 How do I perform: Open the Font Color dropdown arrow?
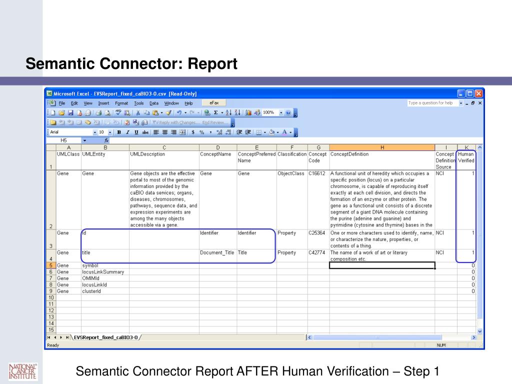290,132
